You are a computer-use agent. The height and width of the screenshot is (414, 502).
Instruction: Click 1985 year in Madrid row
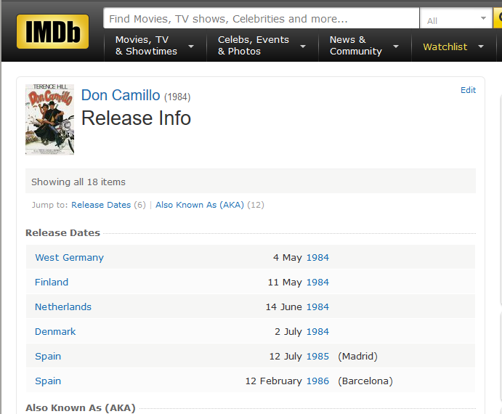point(317,357)
